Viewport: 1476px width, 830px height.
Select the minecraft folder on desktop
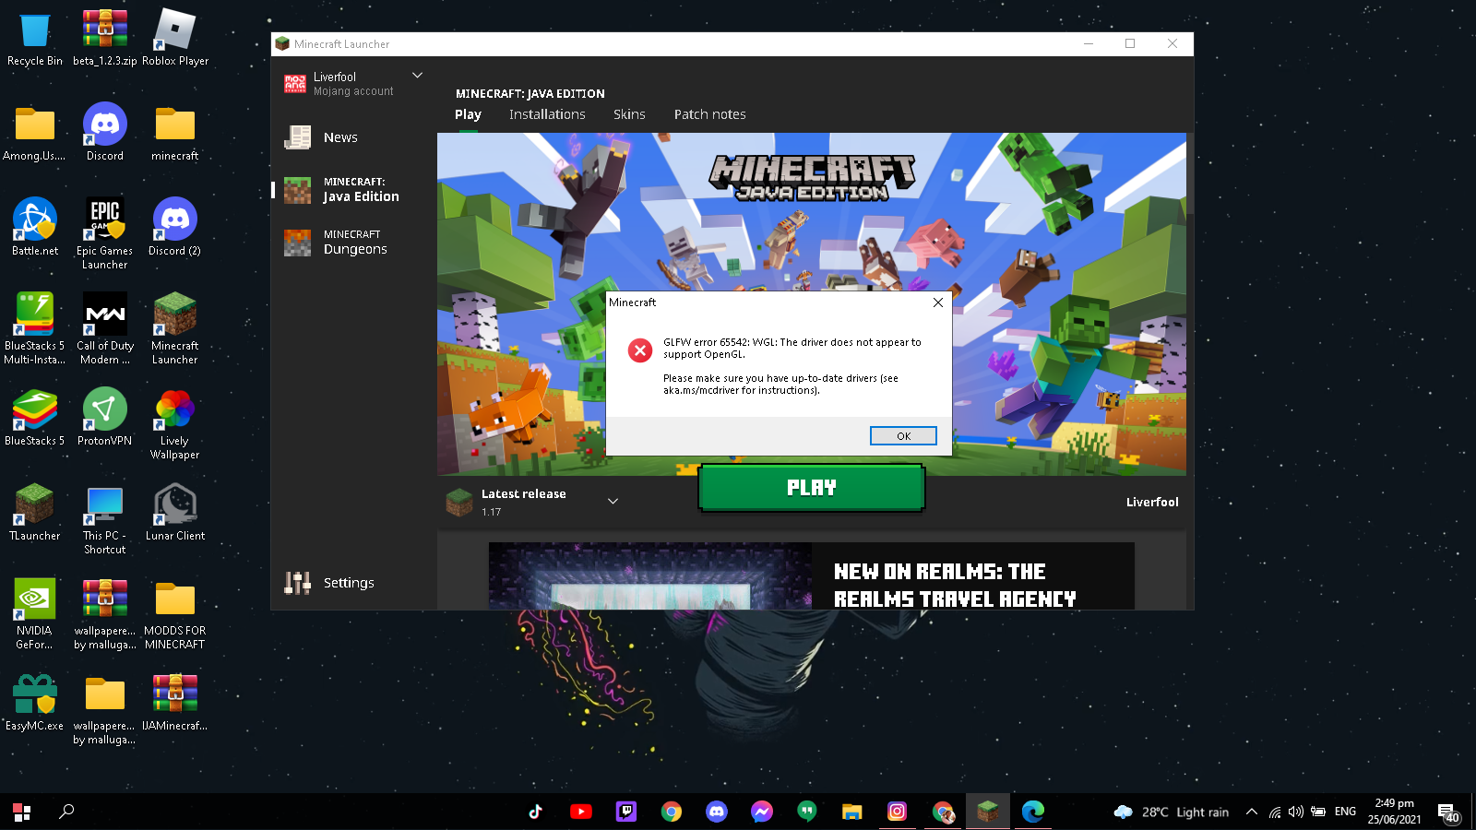(175, 133)
